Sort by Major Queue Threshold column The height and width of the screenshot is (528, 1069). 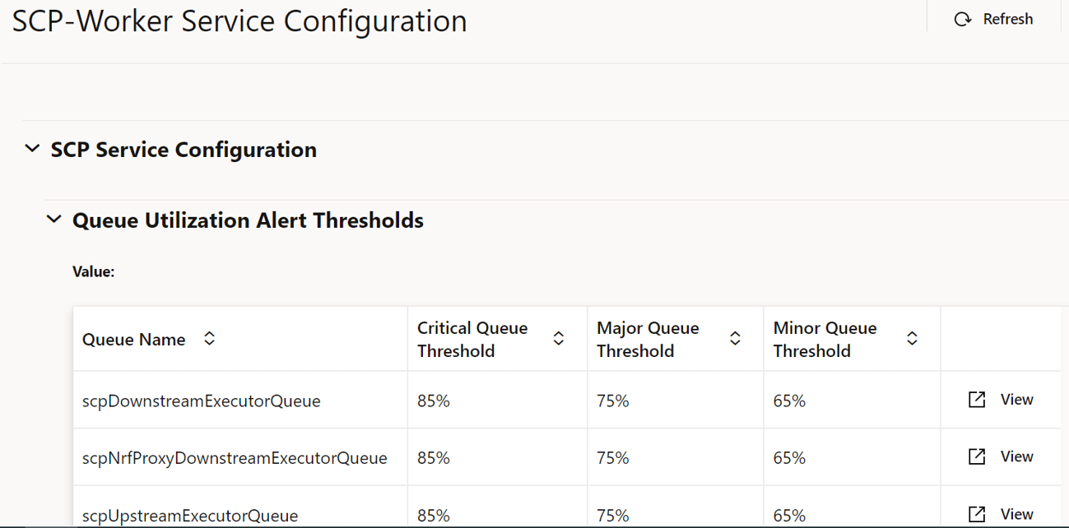(x=735, y=339)
